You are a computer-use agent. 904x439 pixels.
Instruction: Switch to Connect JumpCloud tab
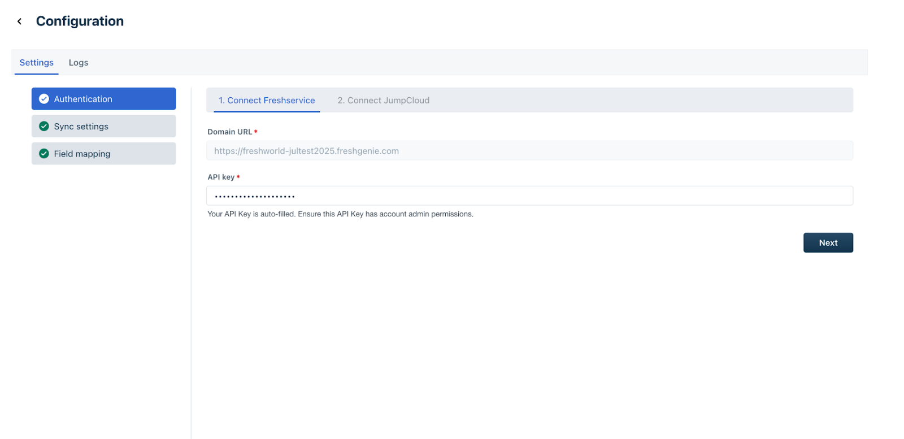click(384, 100)
